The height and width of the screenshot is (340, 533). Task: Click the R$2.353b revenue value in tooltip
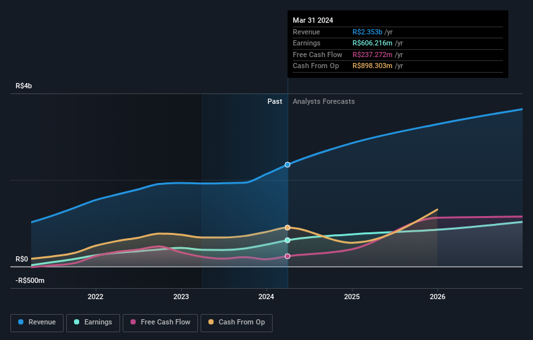click(x=367, y=32)
